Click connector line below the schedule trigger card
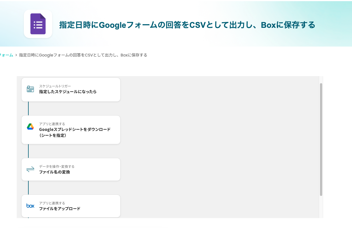Viewport: 352px width, 228px height. pos(28,108)
